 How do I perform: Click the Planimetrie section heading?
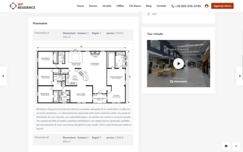[40, 24]
